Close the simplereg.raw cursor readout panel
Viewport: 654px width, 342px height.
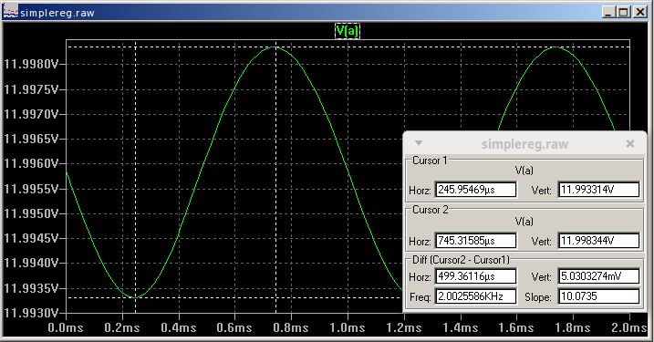click(x=630, y=144)
